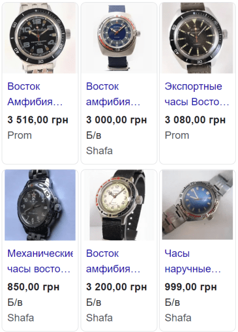Open the gray Komandirskie watch photo on blue background
Image resolution: width=238 pixels, height=332 pixels.
pos(40,205)
